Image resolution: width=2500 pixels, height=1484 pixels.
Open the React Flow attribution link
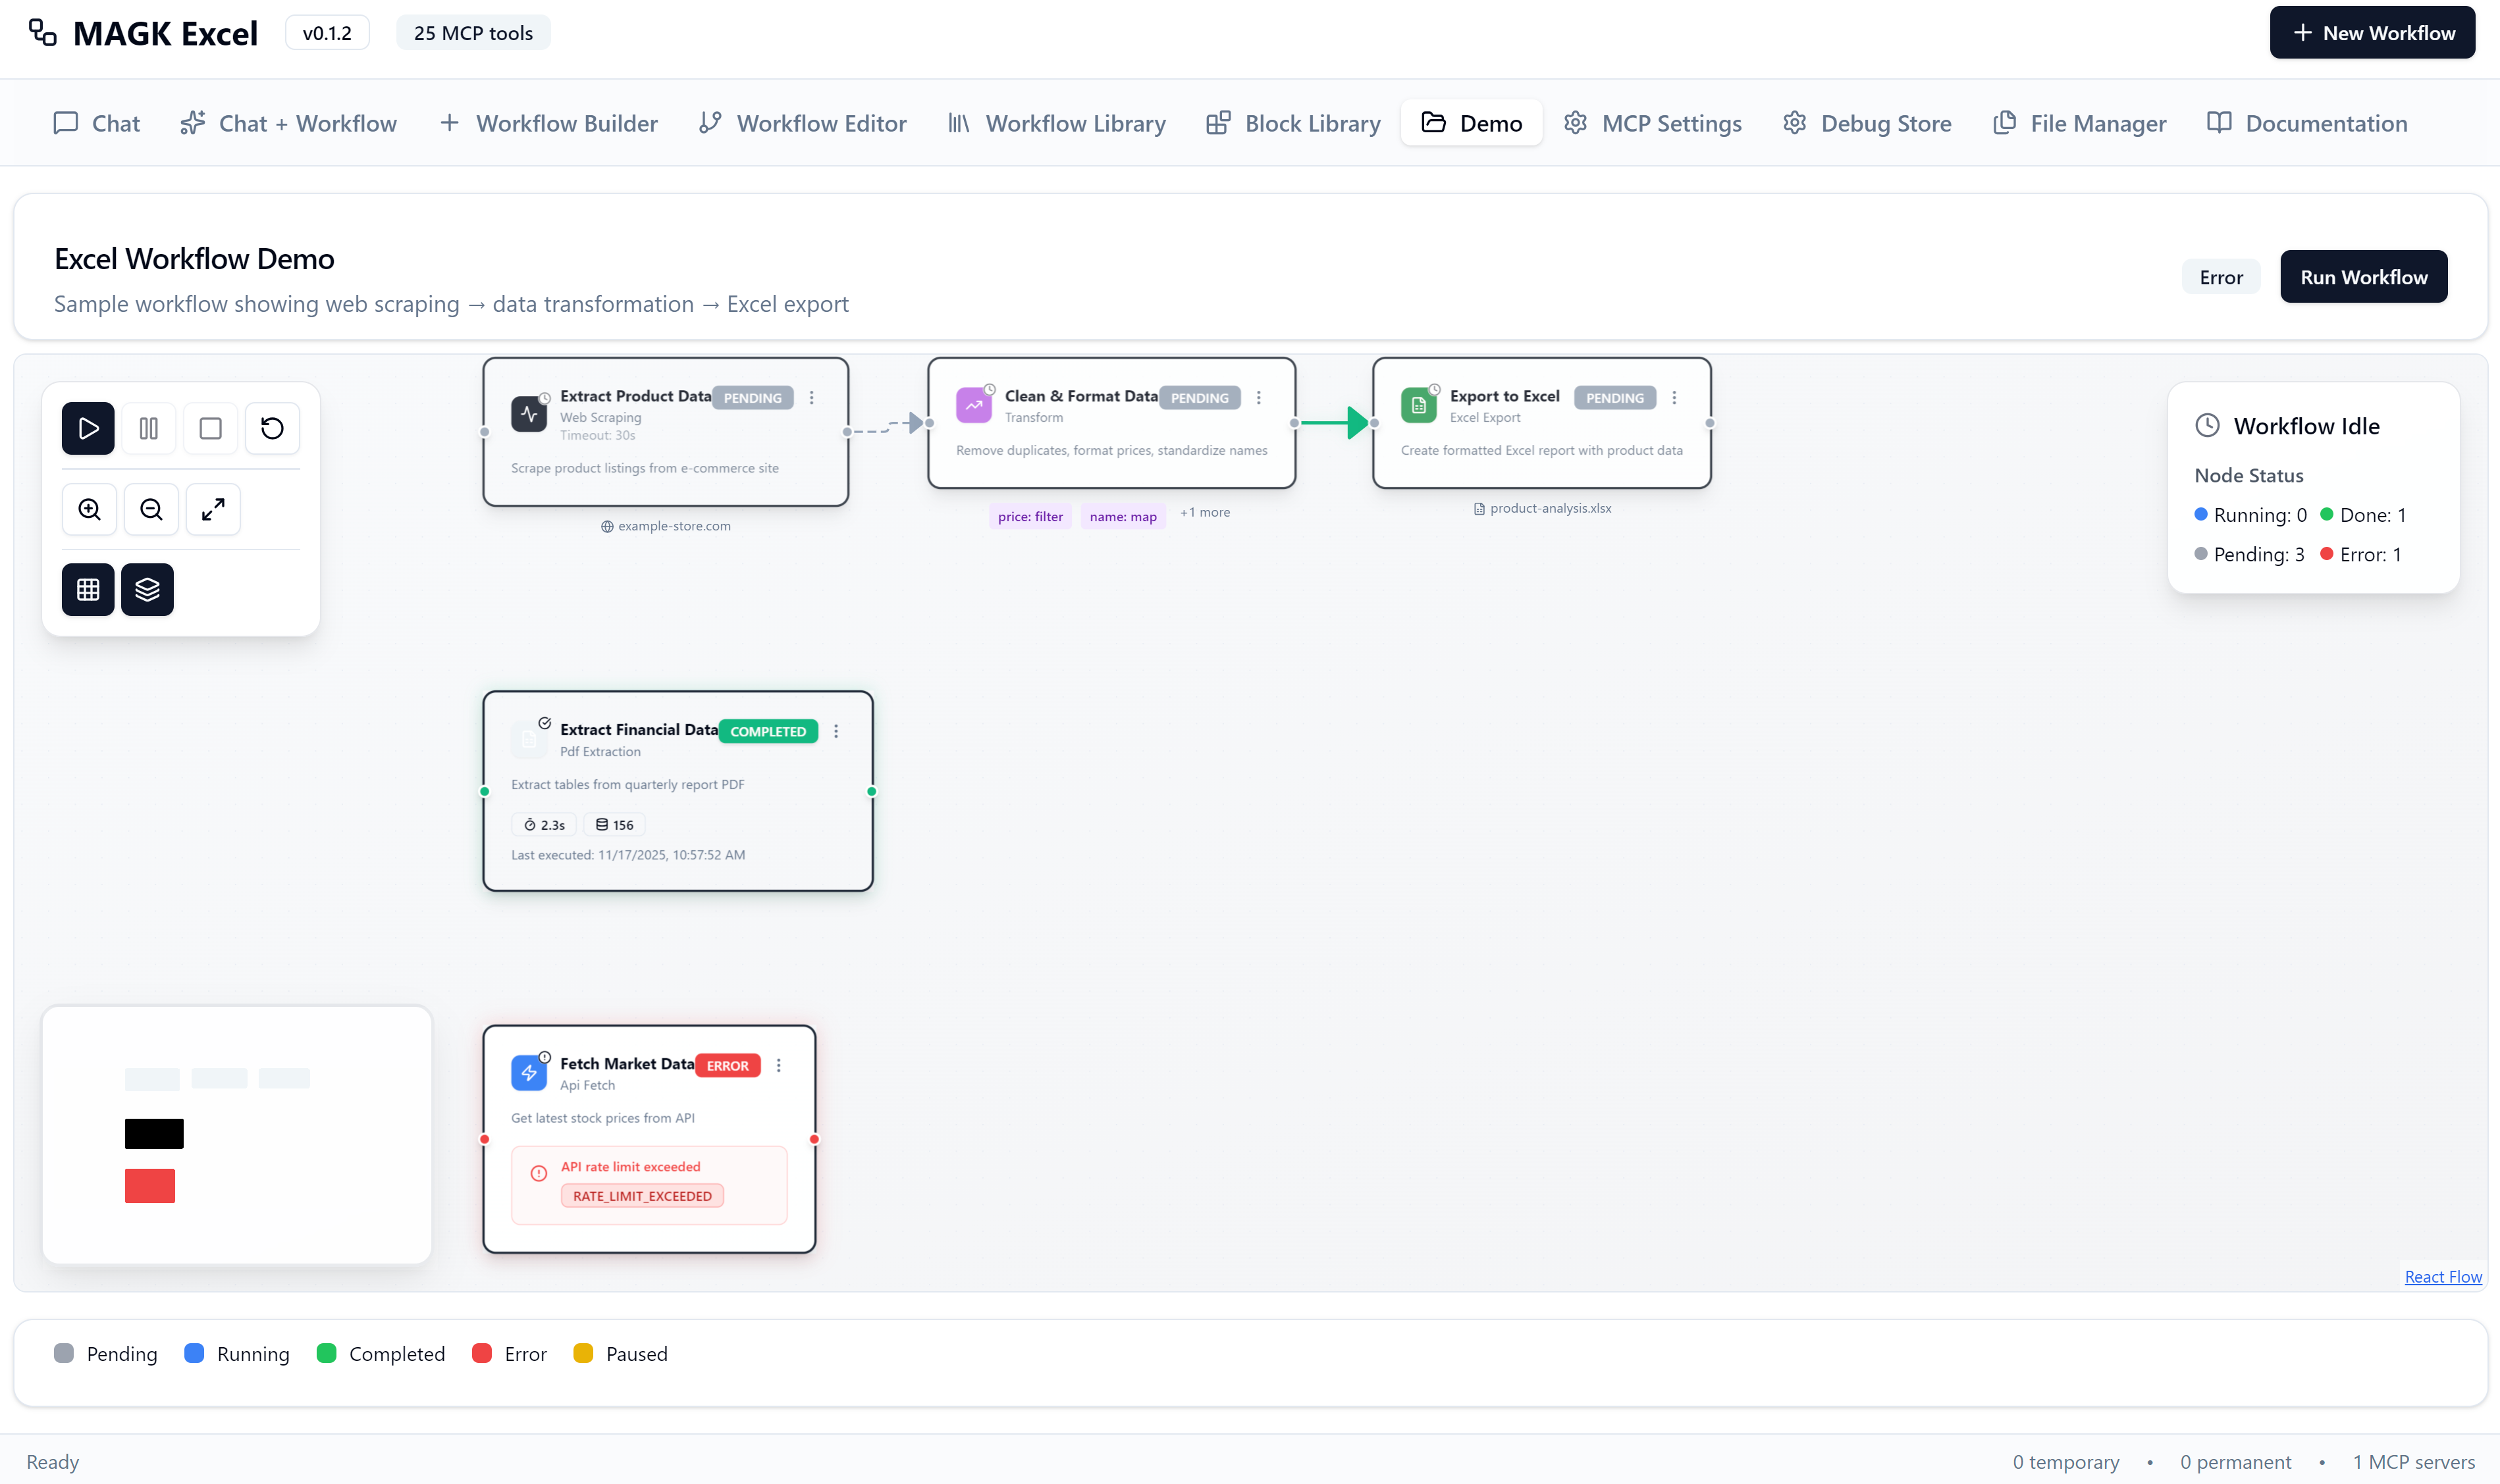pyautogui.click(x=2443, y=1276)
